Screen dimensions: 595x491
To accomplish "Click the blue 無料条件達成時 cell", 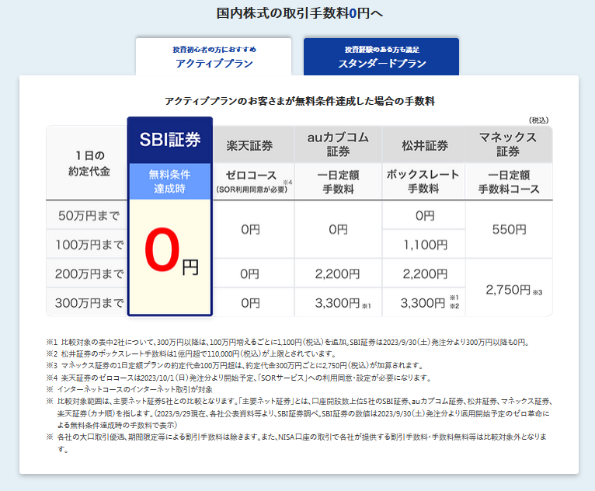I will click(169, 181).
